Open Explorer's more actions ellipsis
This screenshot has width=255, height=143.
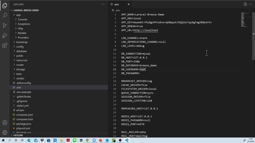[x=103, y=4]
